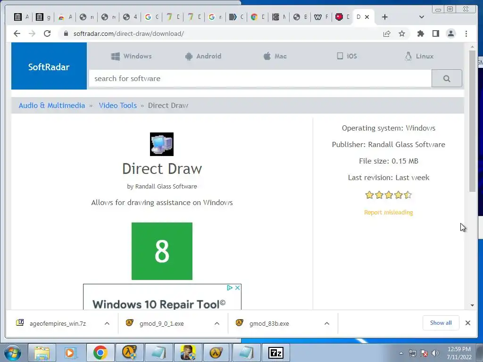Image resolution: width=483 pixels, height=362 pixels.
Task: Expand options for gmod_83b.exe download
Action: (327, 323)
